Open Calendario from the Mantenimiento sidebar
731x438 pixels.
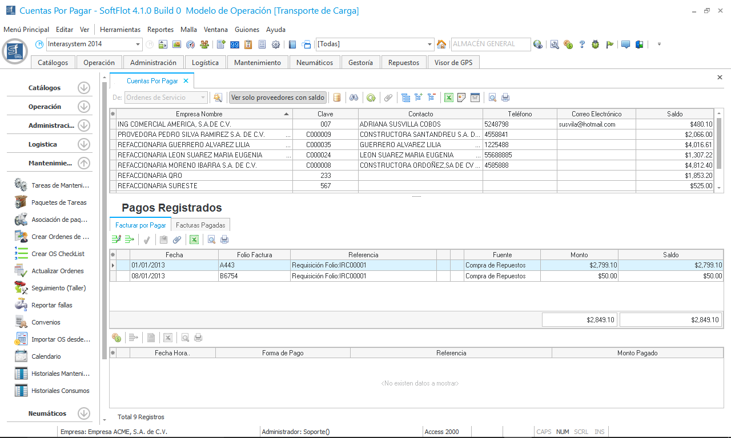coord(46,356)
